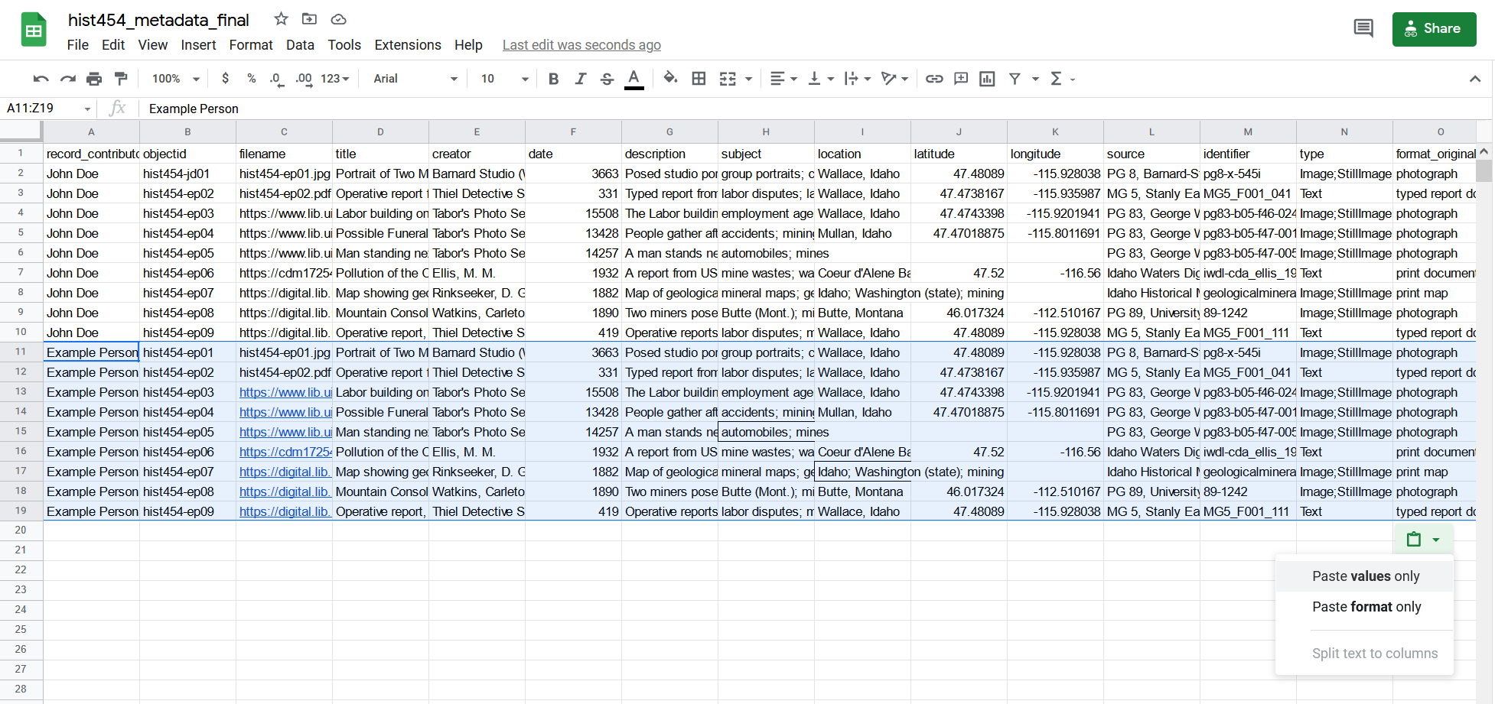This screenshot has width=1495, height=704.
Task: Open the fill color picker
Action: point(670,79)
